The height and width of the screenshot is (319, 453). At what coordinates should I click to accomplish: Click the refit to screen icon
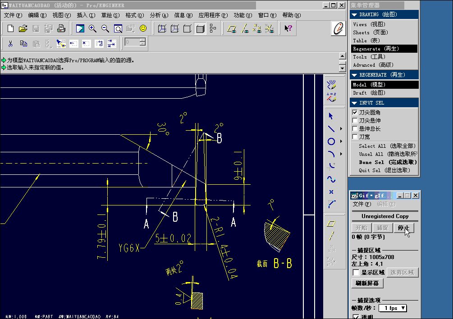[x=118, y=28]
